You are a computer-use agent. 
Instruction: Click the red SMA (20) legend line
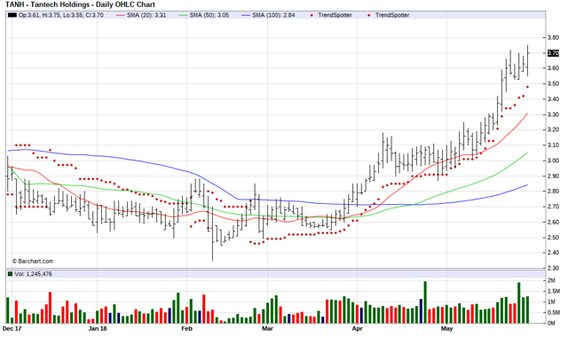(x=121, y=15)
